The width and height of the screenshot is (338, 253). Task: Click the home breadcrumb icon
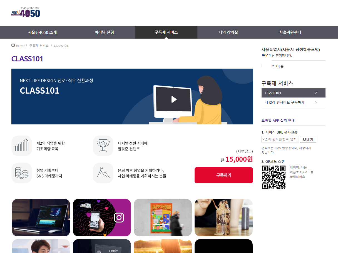pyautogui.click(x=13, y=45)
